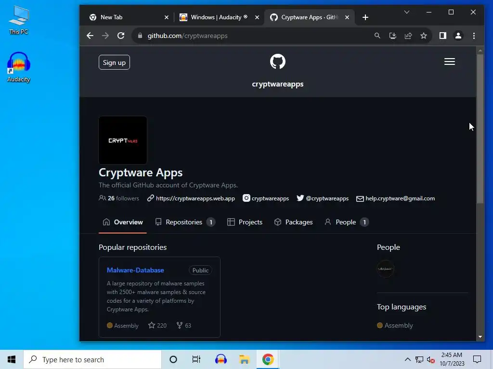This screenshot has height=369, width=493.
Task: Open the Repositories tab
Action: click(185, 222)
